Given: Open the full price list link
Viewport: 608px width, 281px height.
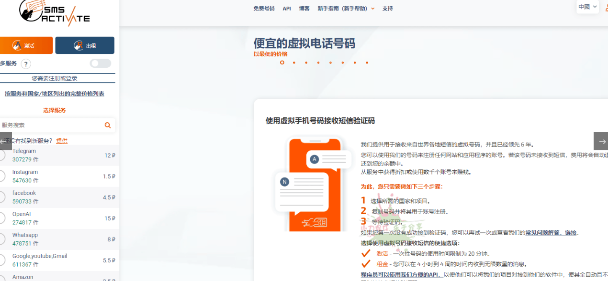Looking at the screenshot, I should point(55,94).
